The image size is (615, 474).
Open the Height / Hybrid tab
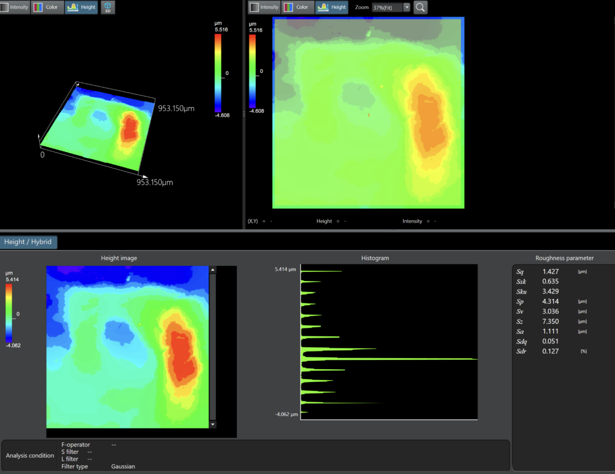pyautogui.click(x=28, y=242)
